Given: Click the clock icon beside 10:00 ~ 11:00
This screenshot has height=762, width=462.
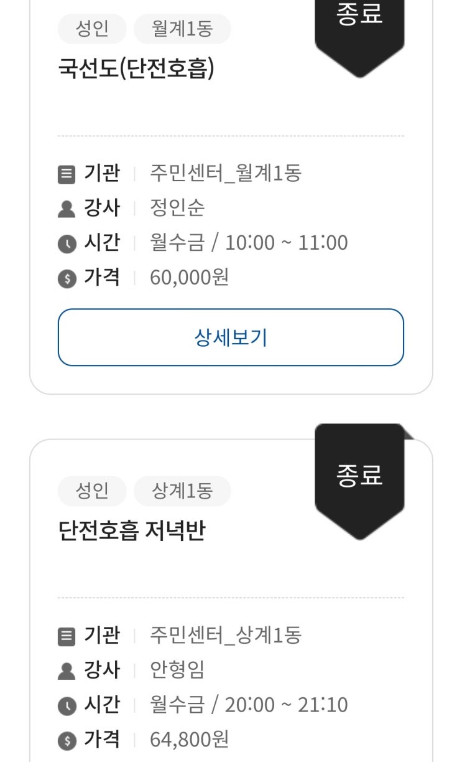Looking at the screenshot, I should pyautogui.click(x=66, y=243).
